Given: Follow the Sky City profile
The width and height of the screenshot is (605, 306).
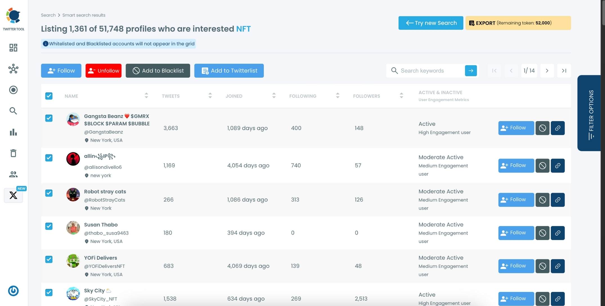Looking at the screenshot, I should pyautogui.click(x=516, y=298).
